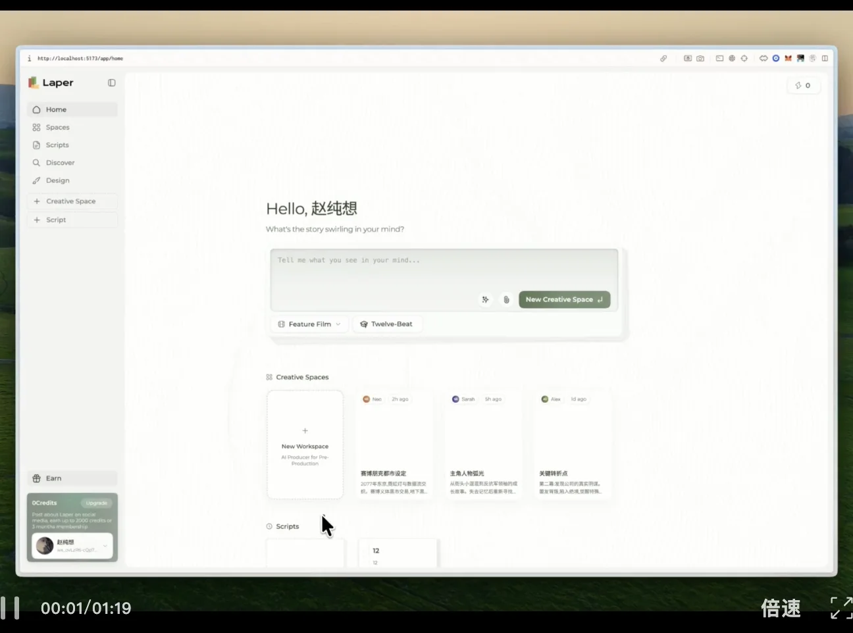The width and height of the screenshot is (853, 633).
Task: Open the New Workspace card
Action: tap(305, 445)
